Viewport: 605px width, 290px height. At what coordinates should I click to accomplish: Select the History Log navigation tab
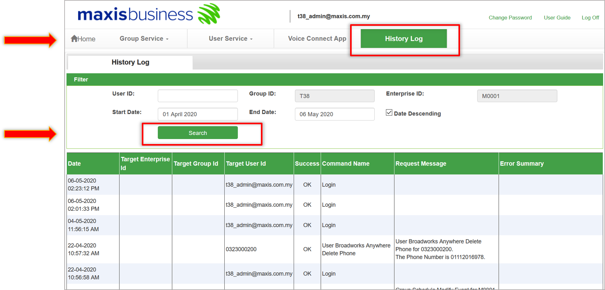click(x=404, y=39)
